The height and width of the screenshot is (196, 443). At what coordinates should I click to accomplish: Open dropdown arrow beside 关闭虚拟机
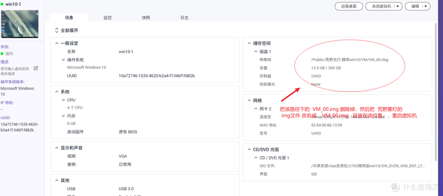(398, 6)
